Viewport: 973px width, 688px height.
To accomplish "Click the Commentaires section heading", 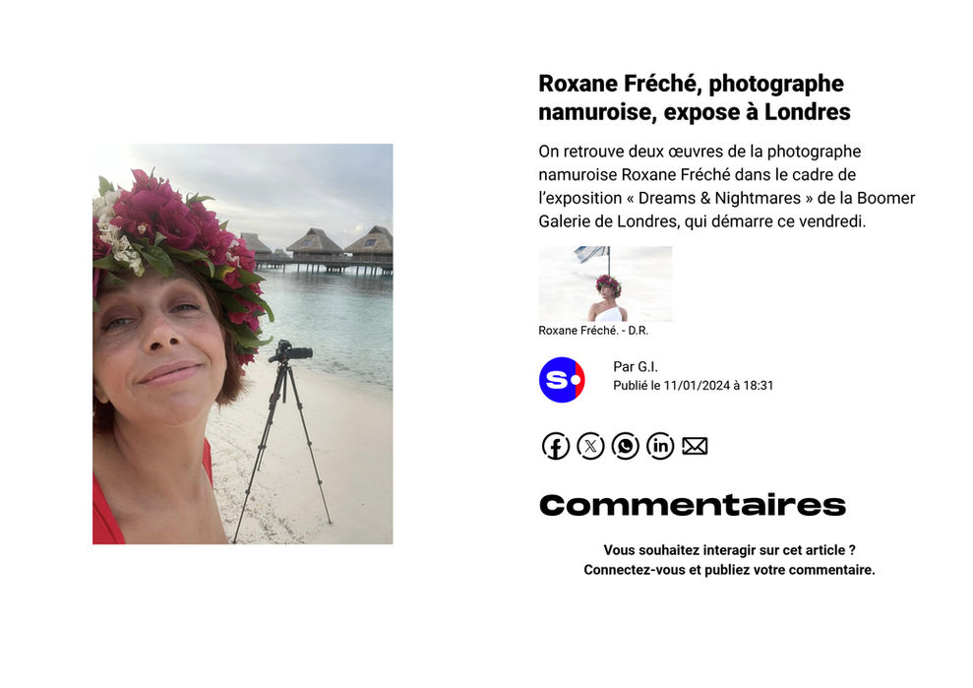I will coord(693,506).
